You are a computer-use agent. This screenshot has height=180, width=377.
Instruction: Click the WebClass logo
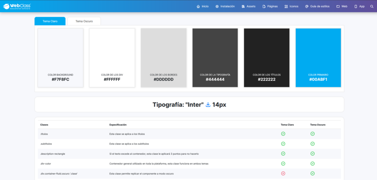[x=17, y=6]
